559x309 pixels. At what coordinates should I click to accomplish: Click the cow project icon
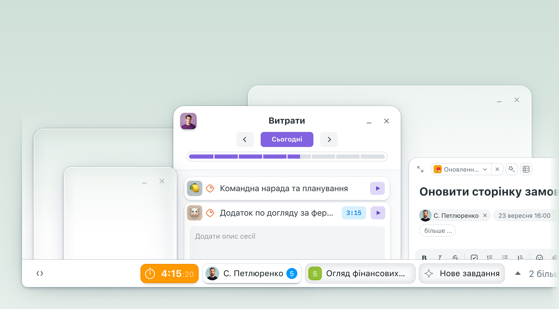click(195, 213)
